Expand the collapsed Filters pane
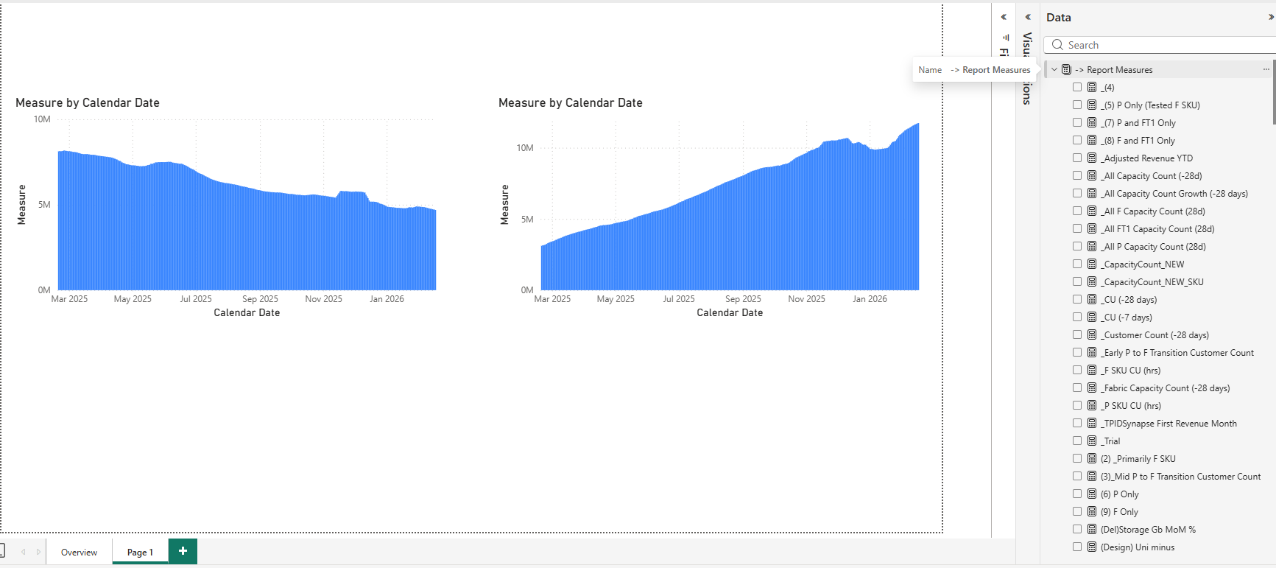Viewport: 1276px width, 568px height. [x=1004, y=17]
